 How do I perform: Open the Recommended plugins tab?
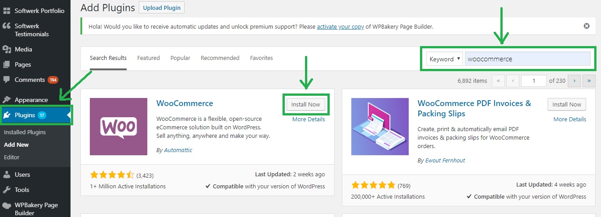(220, 58)
